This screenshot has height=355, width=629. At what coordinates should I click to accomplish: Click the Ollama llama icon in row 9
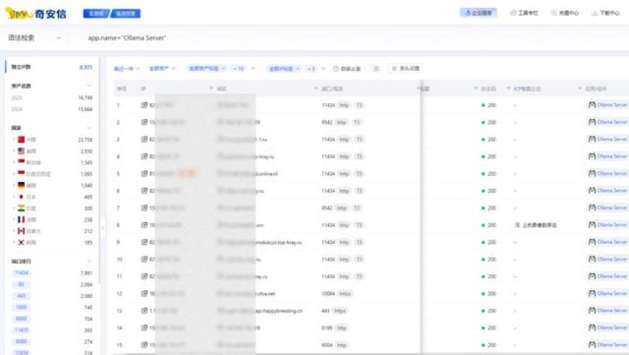[x=592, y=242]
